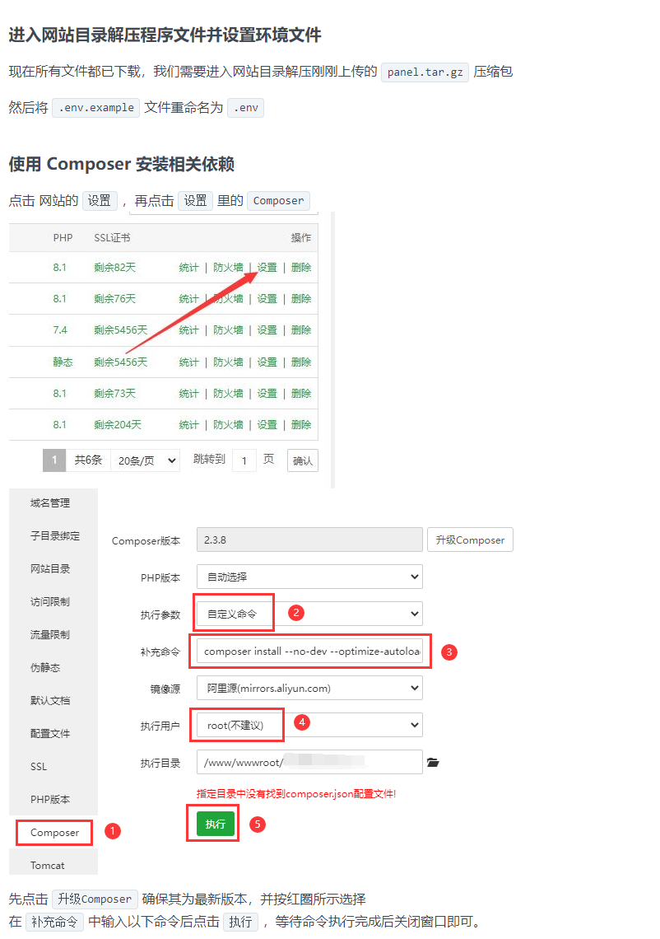Image resolution: width=660 pixels, height=939 pixels.
Task: Click the 使用 Composer 安装相关依赖 heading
Action: tap(122, 164)
